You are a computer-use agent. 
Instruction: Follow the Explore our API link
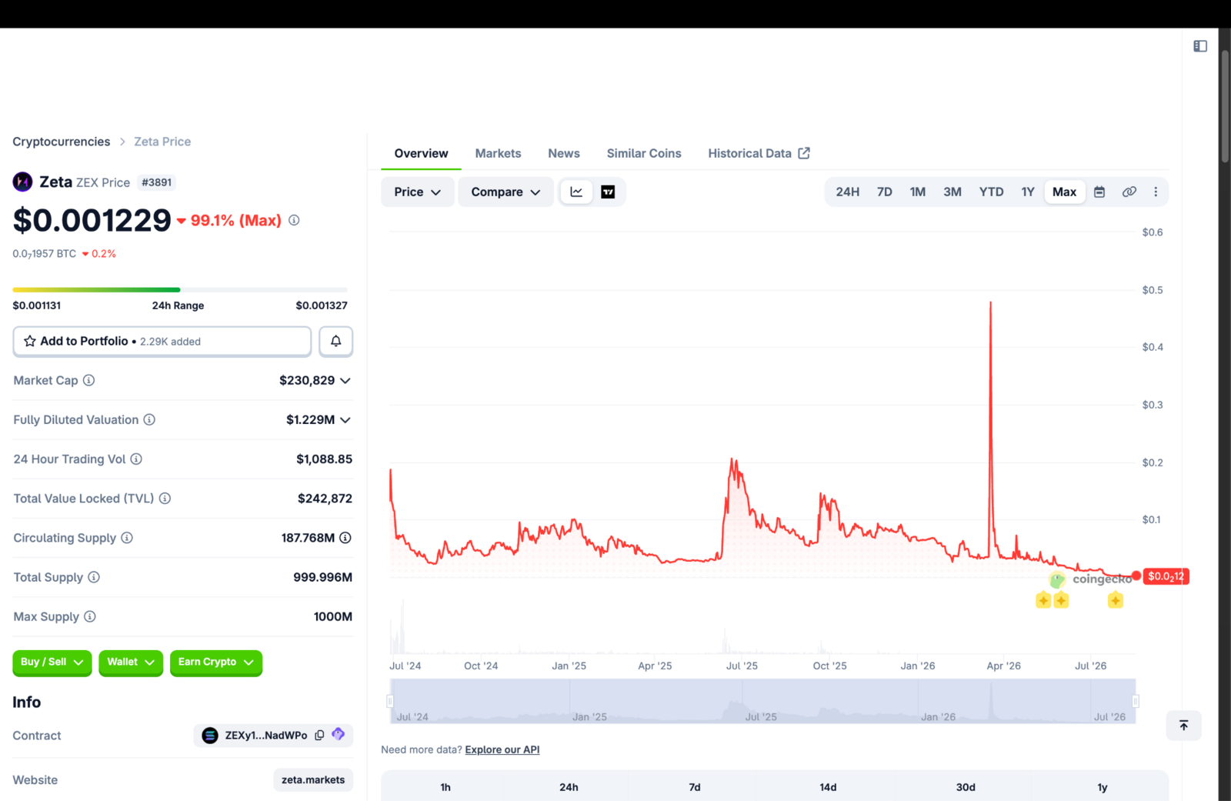click(502, 749)
